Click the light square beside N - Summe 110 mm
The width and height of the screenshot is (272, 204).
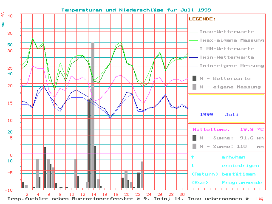tap(195, 146)
